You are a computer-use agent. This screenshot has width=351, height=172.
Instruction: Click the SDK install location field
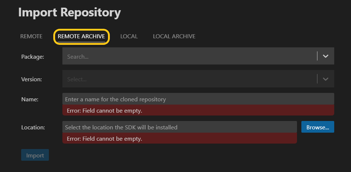tap(179, 127)
